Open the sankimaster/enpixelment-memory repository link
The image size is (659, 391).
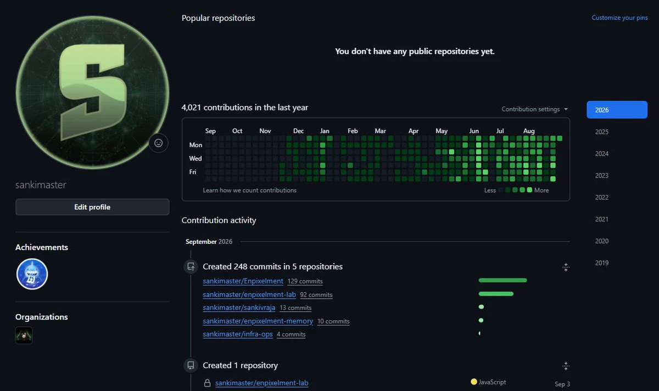258,321
